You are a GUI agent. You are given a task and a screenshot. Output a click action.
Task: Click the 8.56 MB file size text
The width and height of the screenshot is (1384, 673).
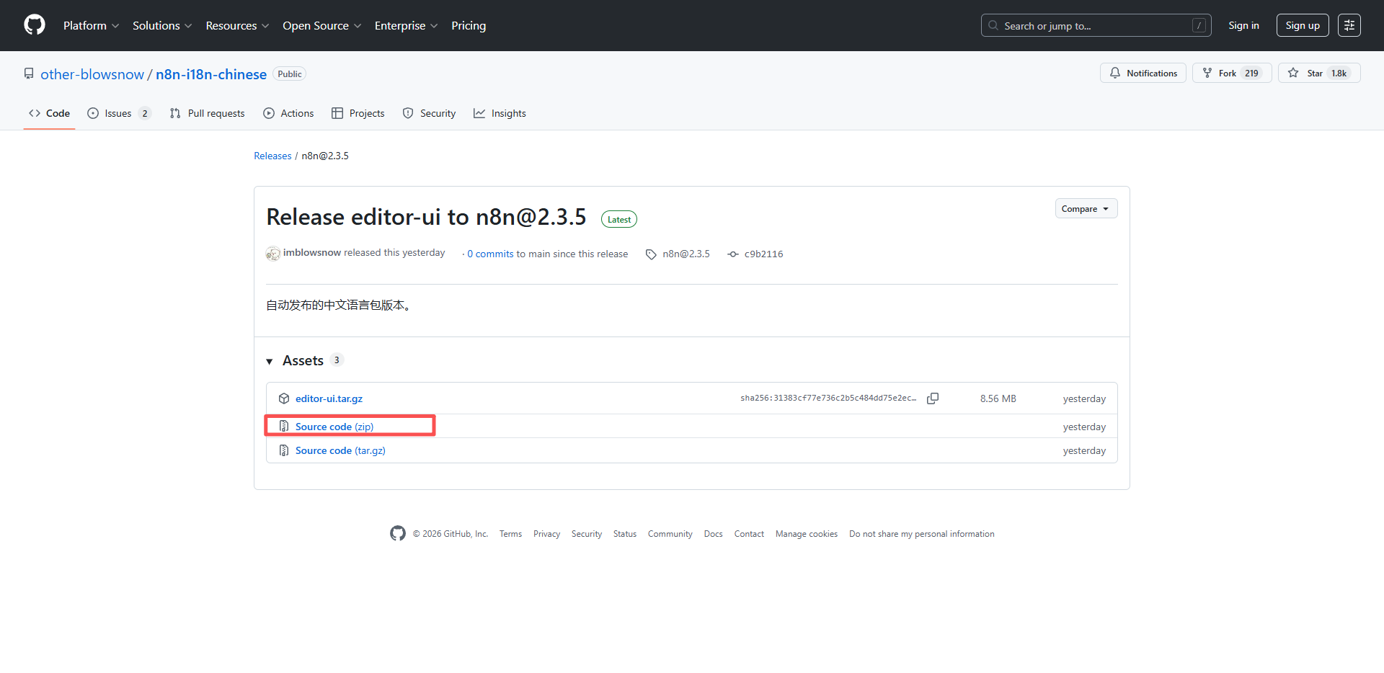pyautogui.click(x=998, y=398)
